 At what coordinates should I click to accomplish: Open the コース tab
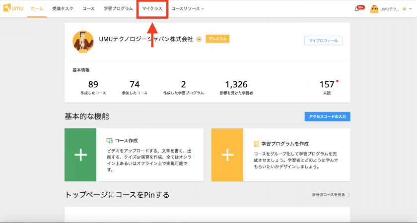coord(88,8)
